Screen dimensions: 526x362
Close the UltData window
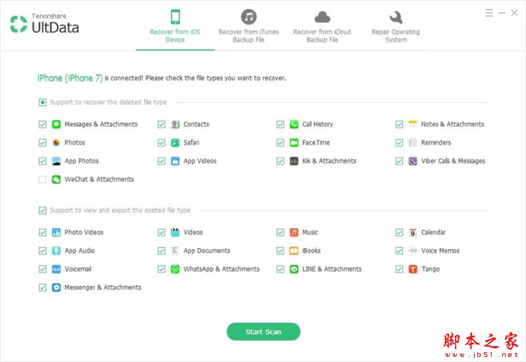(x=514, y=13)
